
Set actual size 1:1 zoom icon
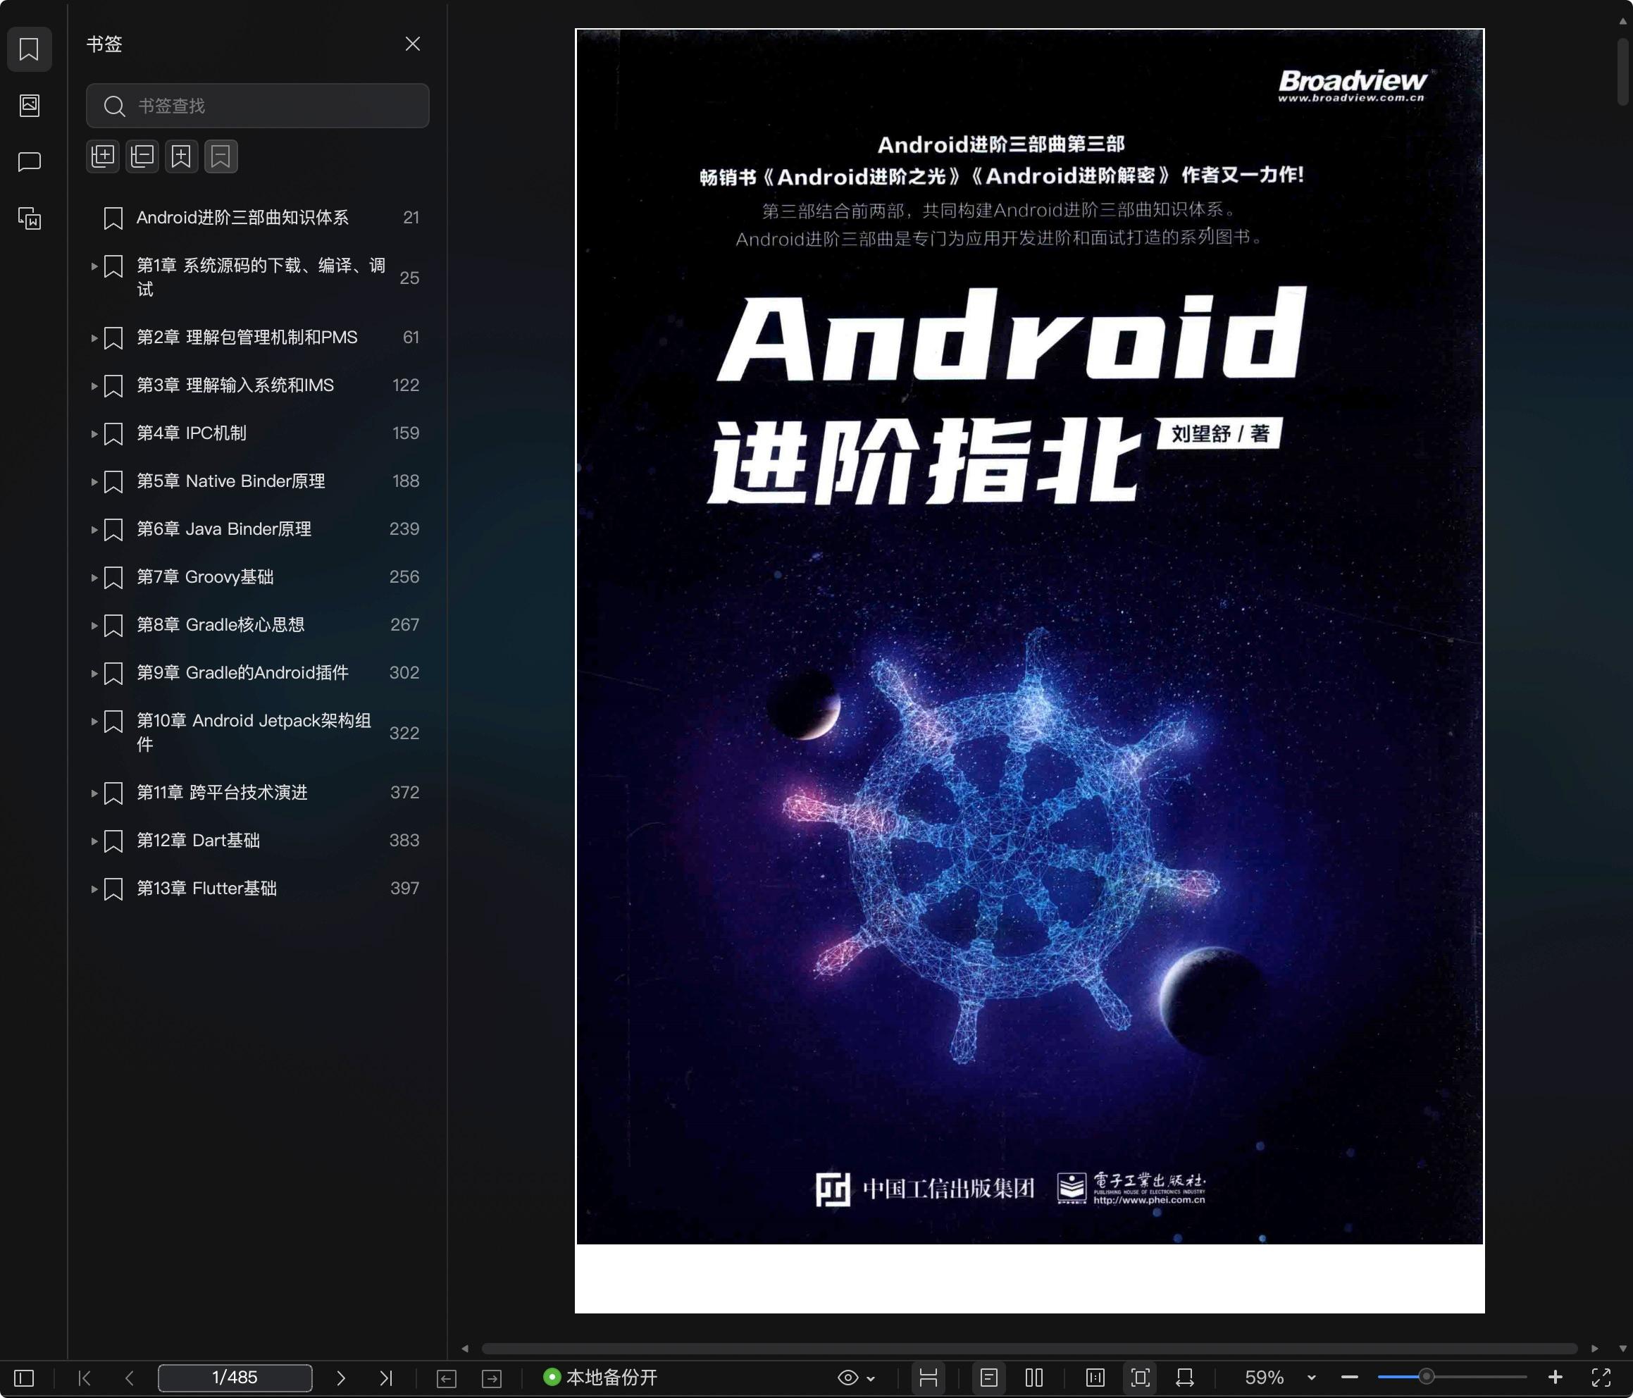(x=1095, y=1378)
